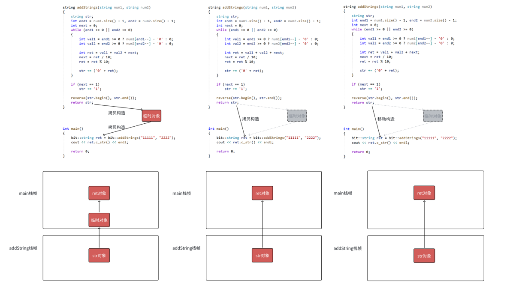Click 'return str;' line in left code
This screenshot has height=289, width=507.
point(82,102)
